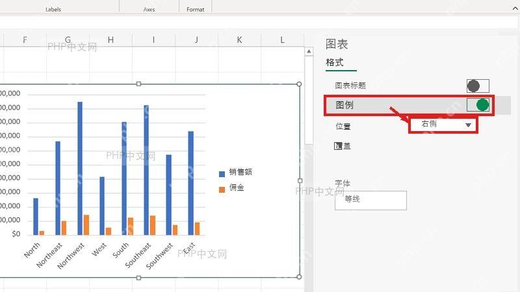Click the Northwest blue sales bar
Screen dimensions: 520x292
(x=80, y=169)
